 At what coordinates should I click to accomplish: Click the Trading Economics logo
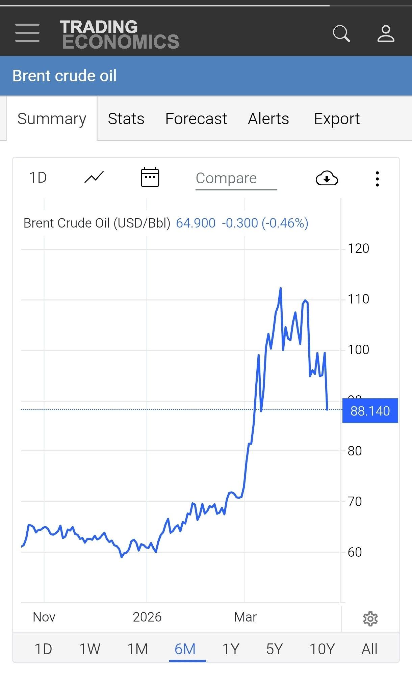pos(119,34)
